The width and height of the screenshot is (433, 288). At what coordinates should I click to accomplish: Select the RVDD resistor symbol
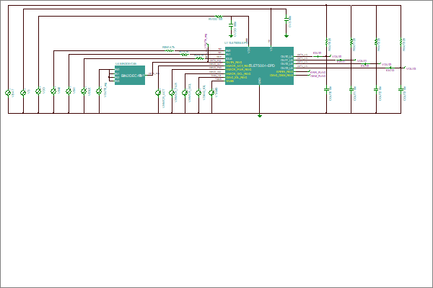coord(219,17)
